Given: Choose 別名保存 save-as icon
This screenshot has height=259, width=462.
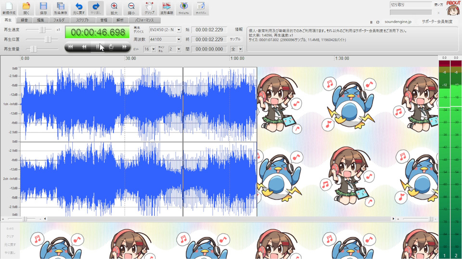Looking at the screenshot, I should click(61, 8).
